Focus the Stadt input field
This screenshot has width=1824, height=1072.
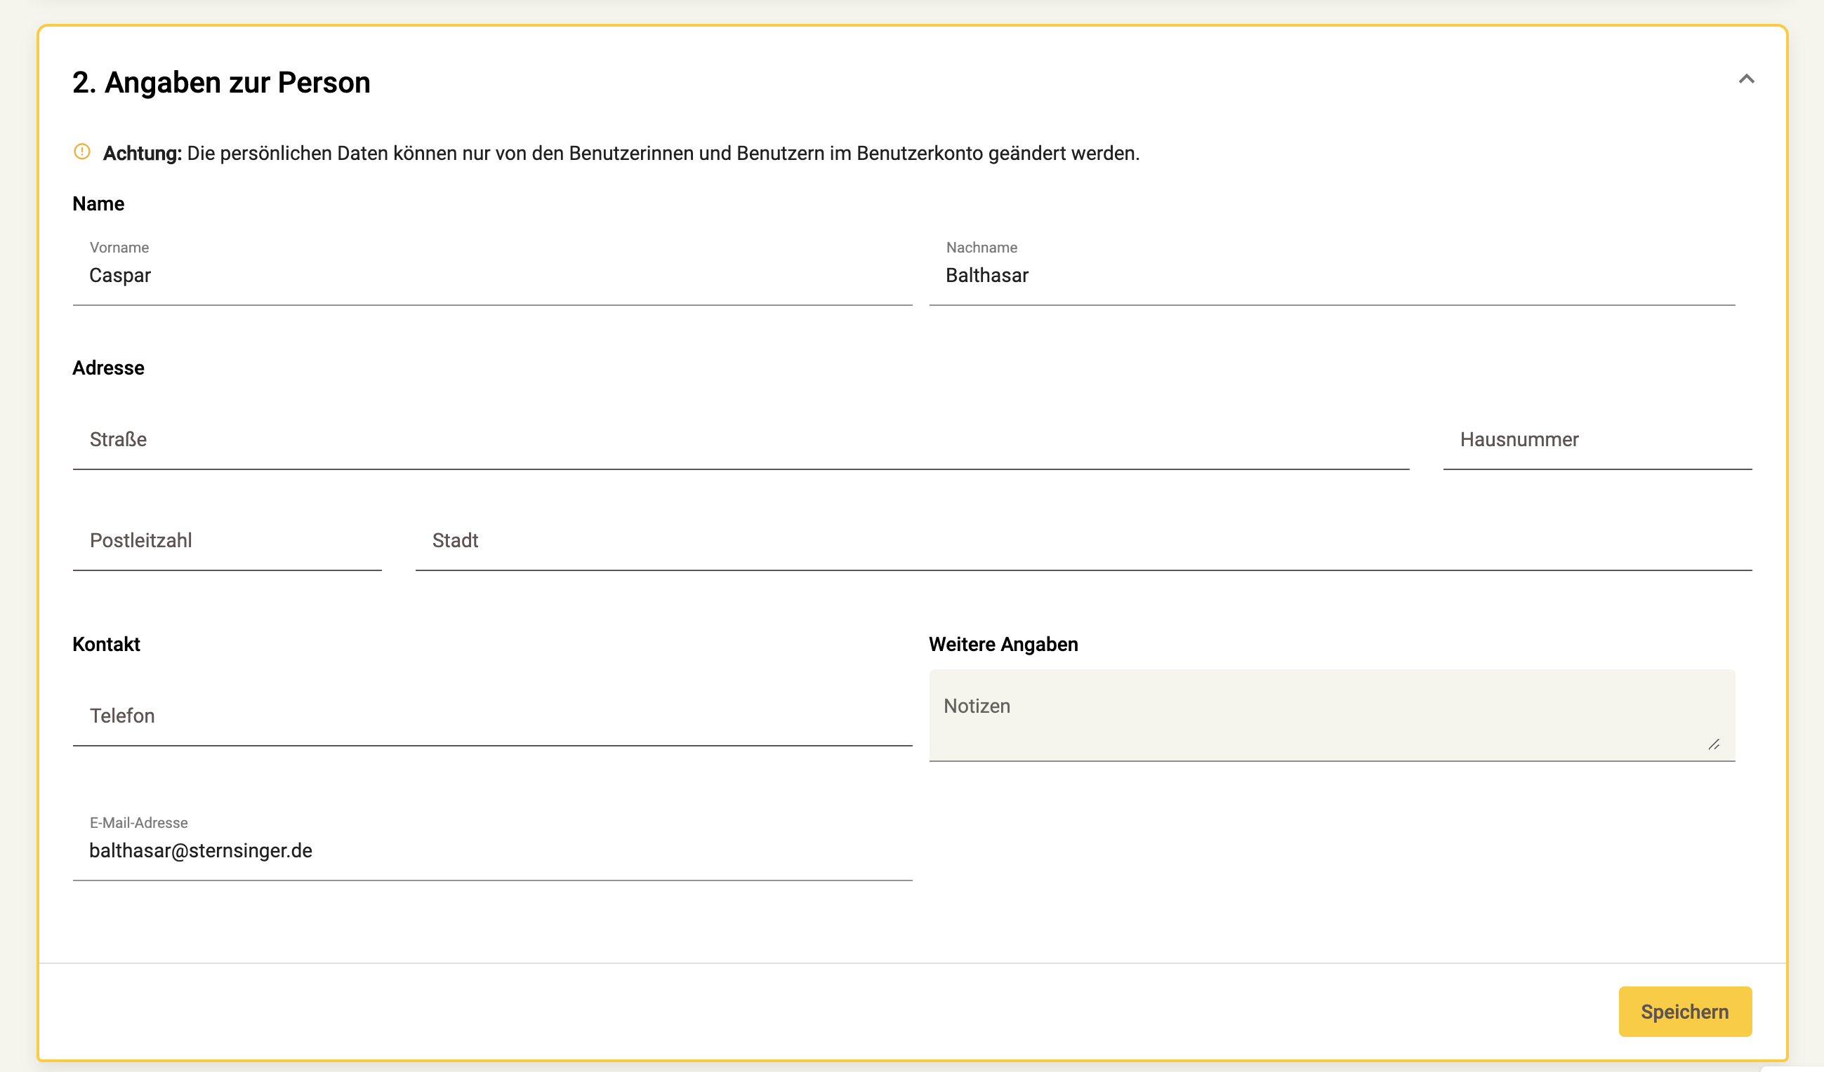click(x=1083, y=541)
